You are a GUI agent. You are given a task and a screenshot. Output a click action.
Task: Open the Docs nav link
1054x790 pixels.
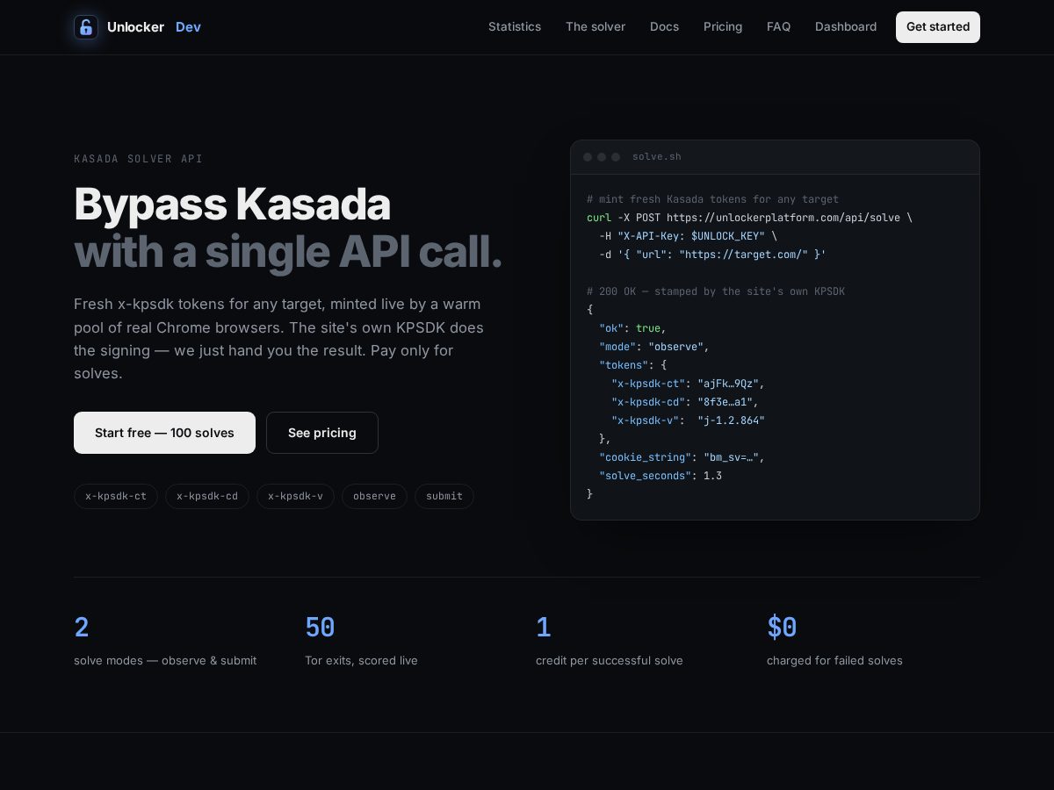tap(664, 27)
